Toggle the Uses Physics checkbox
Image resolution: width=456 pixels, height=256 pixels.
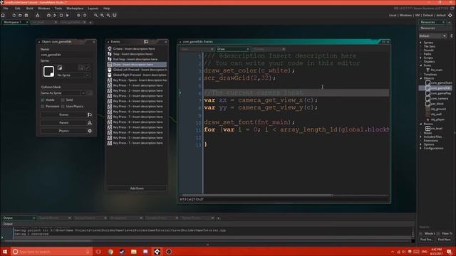pos(63,107)
